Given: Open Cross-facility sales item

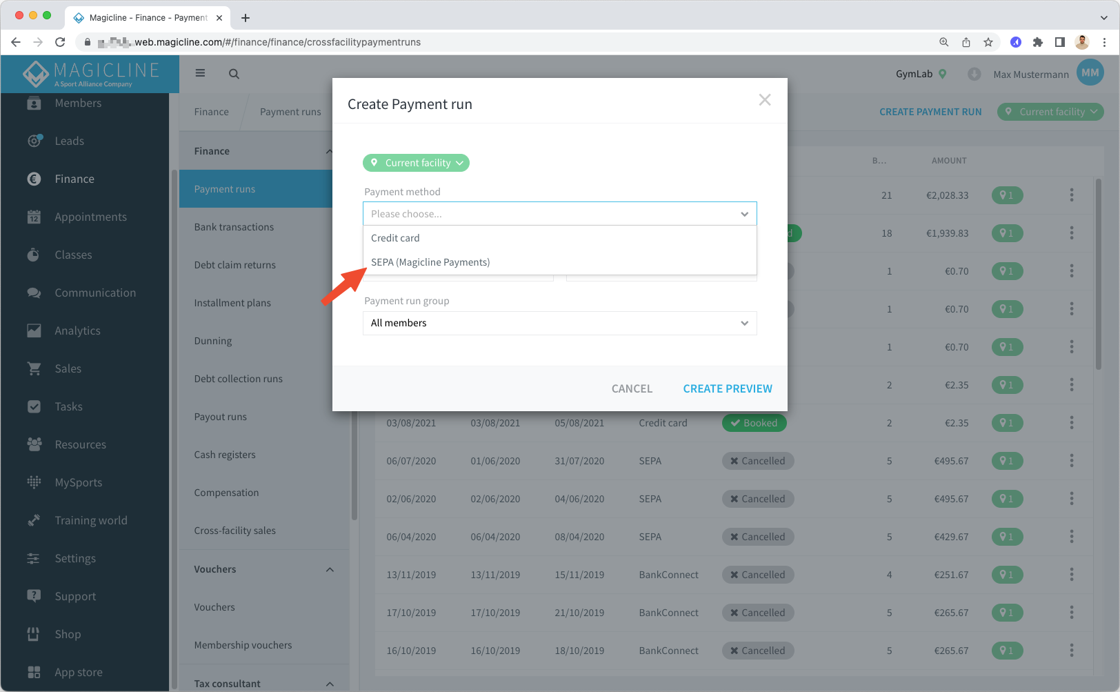Looking at the screenshot, I should [234, 531].
